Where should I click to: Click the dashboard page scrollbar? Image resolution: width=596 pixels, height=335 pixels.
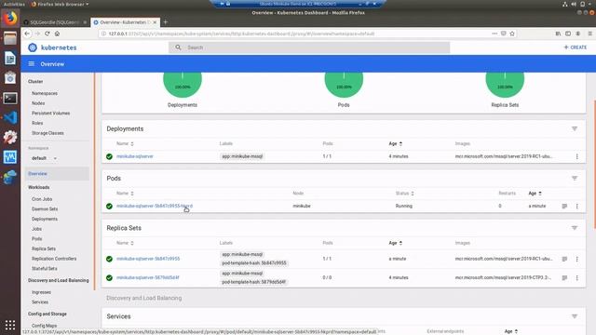click(x=594, y=164)
